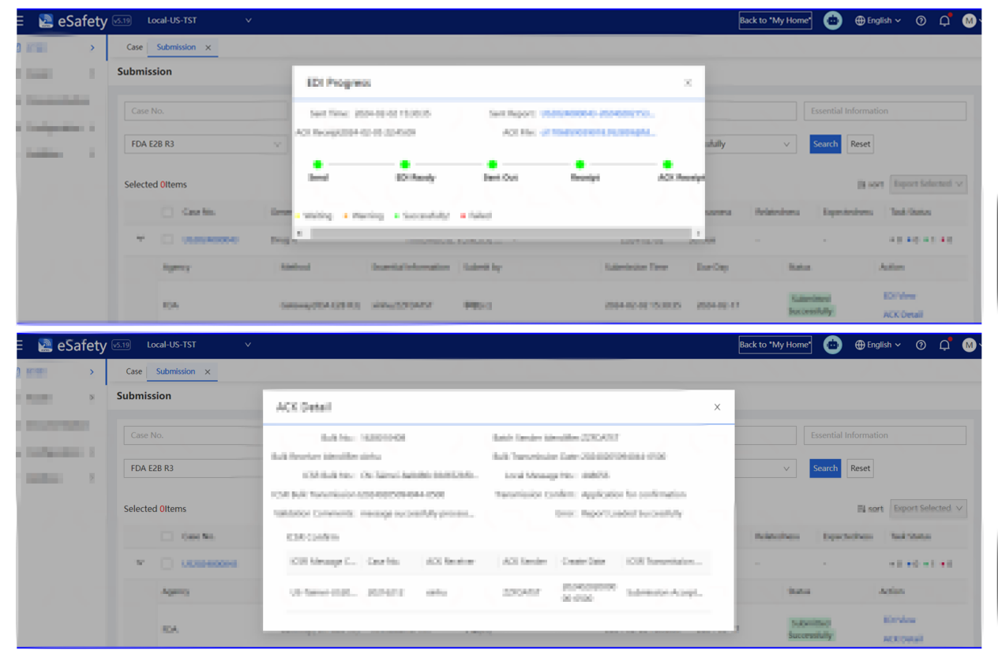The height and width of the screenshot is (657, 998).
Task: Open Local-US-TST dropdown in ACK Detail screenshot
Action: [199, 345]
